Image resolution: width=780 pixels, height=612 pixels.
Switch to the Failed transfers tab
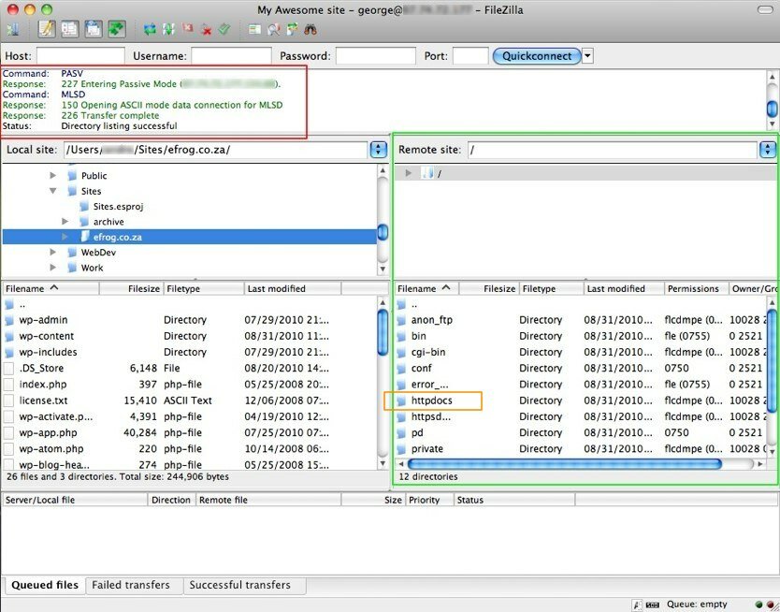point(131,586)
